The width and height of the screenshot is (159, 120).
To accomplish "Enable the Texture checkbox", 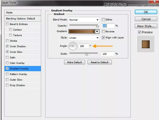I will point(10,35).
